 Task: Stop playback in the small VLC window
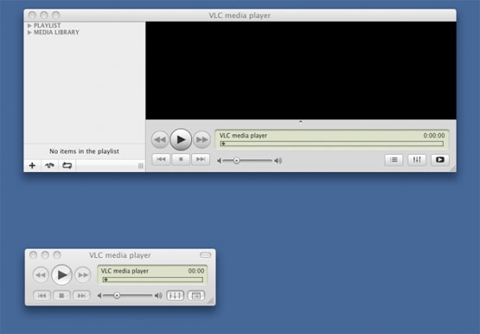61,295
